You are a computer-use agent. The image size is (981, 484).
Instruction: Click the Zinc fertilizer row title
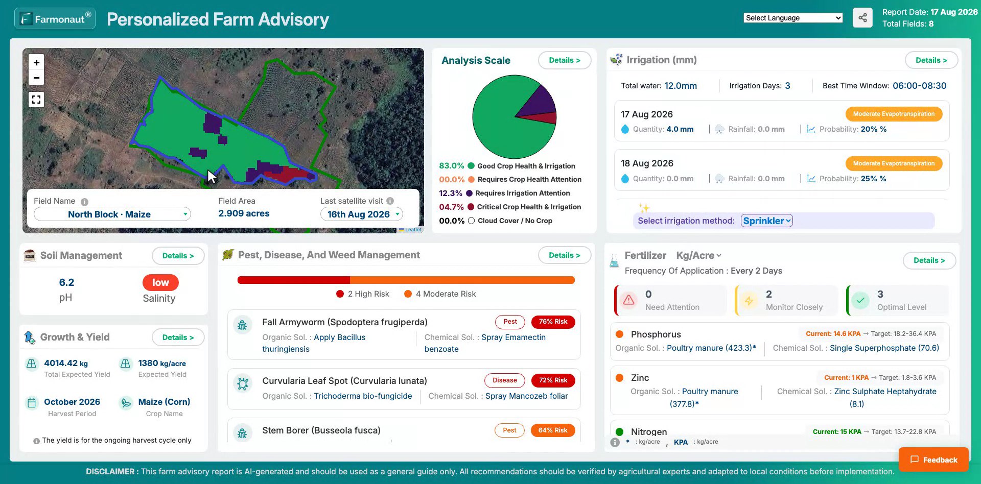point(640,378)
